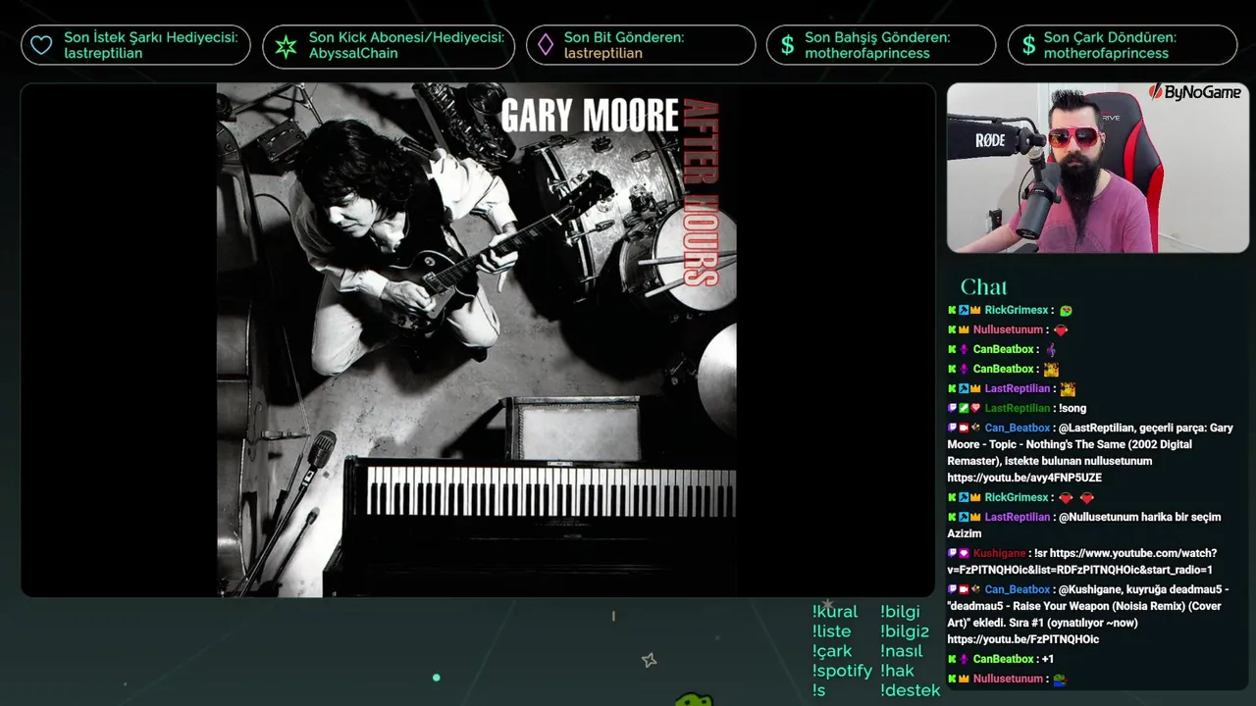Click the !spotify command text
Screen dimensions: 1256x706
(842, 672)
